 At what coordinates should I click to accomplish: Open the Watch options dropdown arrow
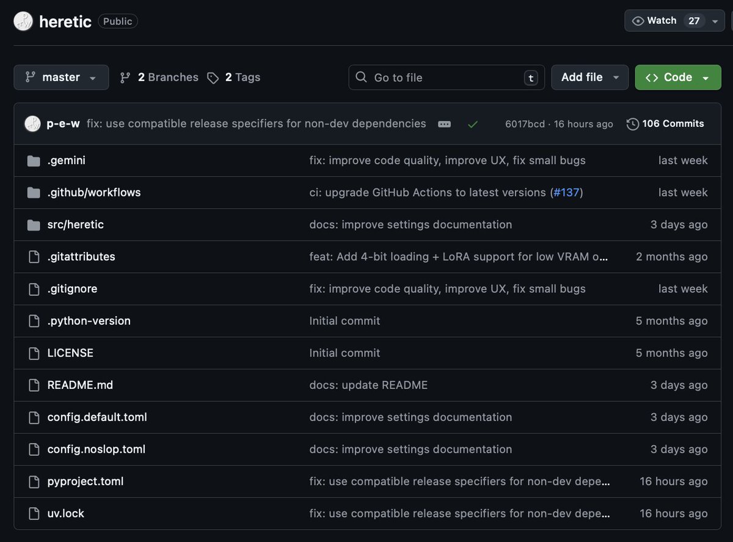click(x=715, y=21)
